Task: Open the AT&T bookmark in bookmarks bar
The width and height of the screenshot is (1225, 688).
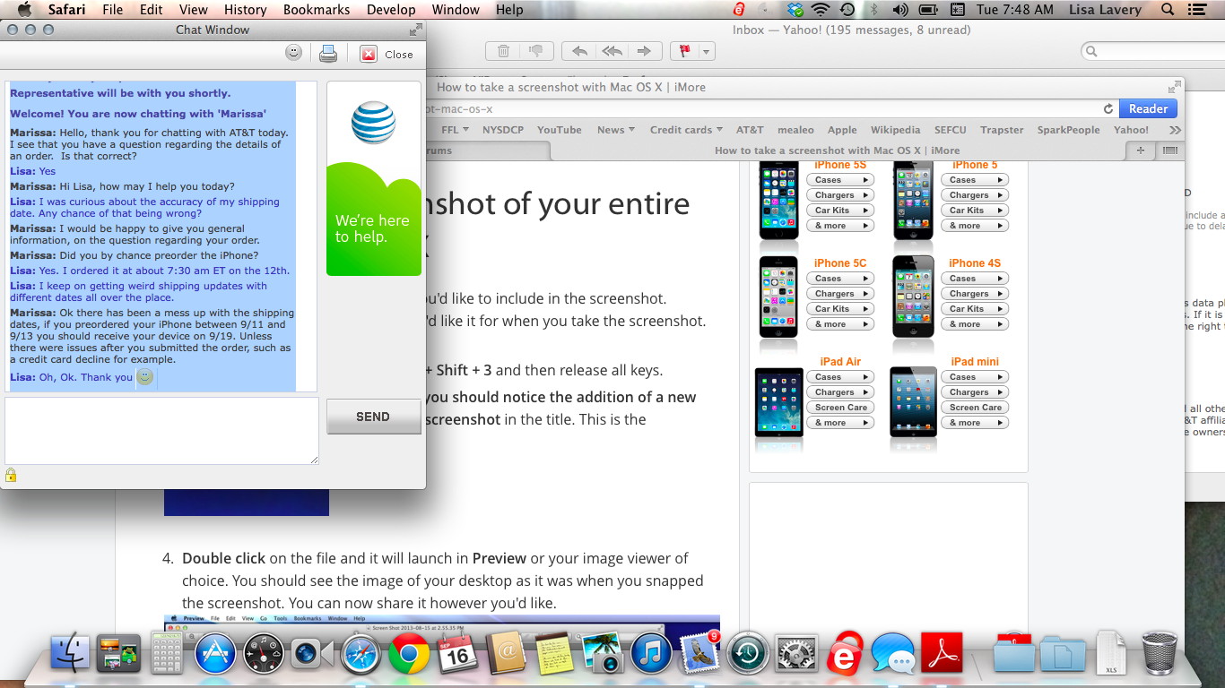Action: (750, 130)
